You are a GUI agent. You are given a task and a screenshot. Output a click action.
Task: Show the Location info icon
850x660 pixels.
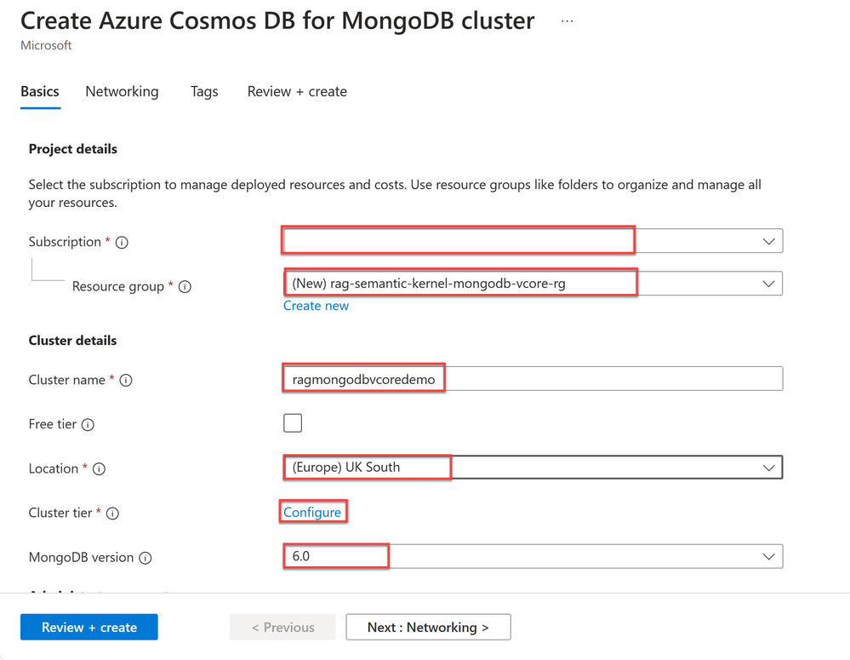coord(99,469)
